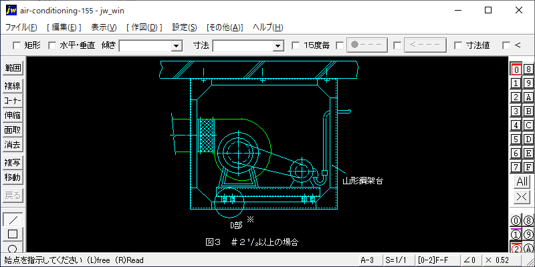Click the 移動 move button

coord(13,178)
